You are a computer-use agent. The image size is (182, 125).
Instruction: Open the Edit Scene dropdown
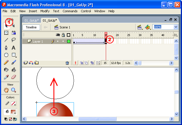140,27
